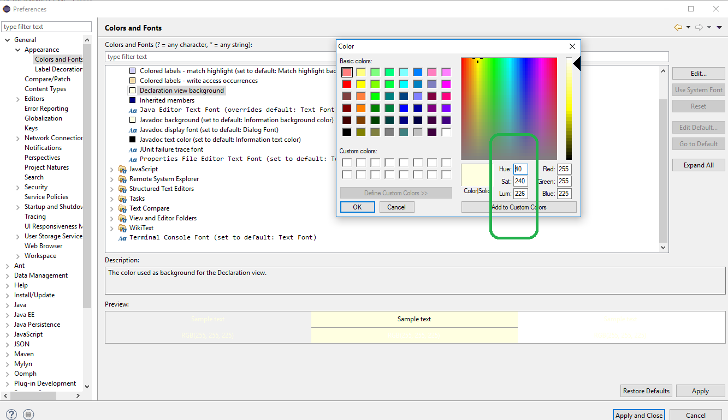Pick the black basic color swatch
This screenshot has height=420, width=728.
tap(347, 132)
